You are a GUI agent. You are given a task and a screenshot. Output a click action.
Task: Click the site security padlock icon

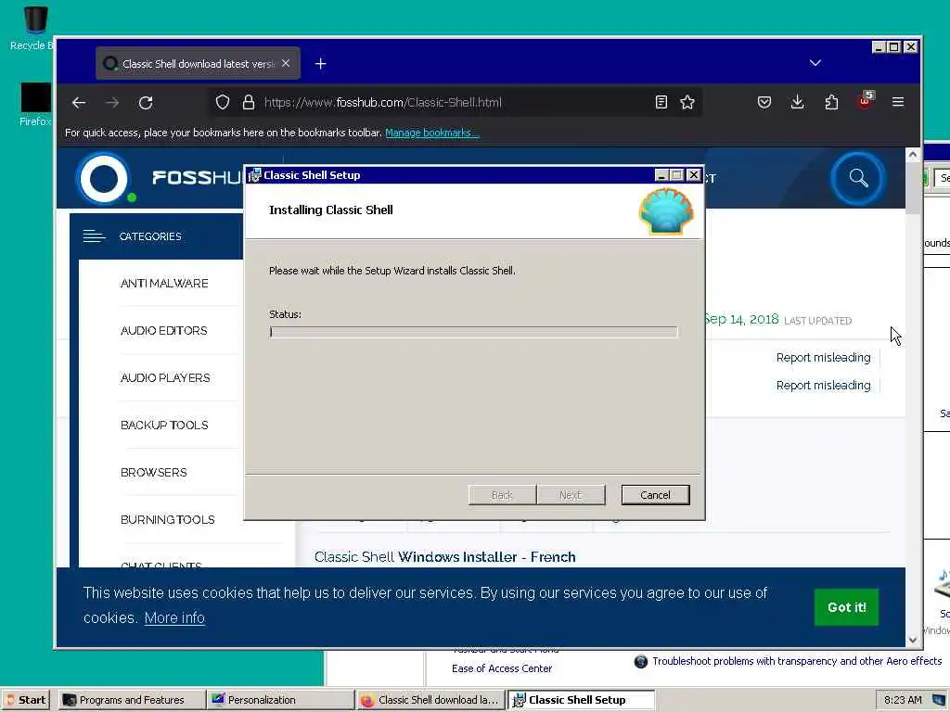pyautogui.click(x=249, y=102)
